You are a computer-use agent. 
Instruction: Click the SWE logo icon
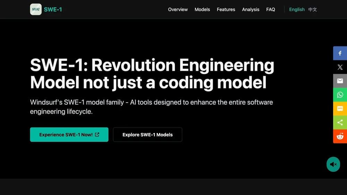click(36, 9)
